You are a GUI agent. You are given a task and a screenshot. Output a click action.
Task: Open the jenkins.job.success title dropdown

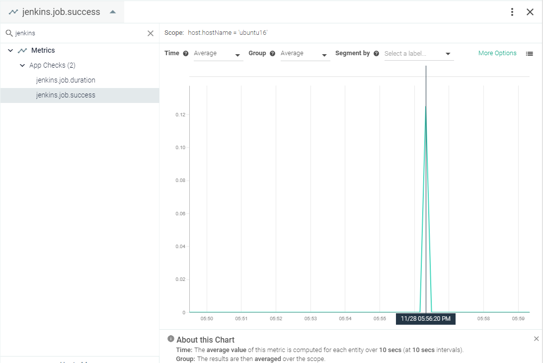click(x=113, y=12)
